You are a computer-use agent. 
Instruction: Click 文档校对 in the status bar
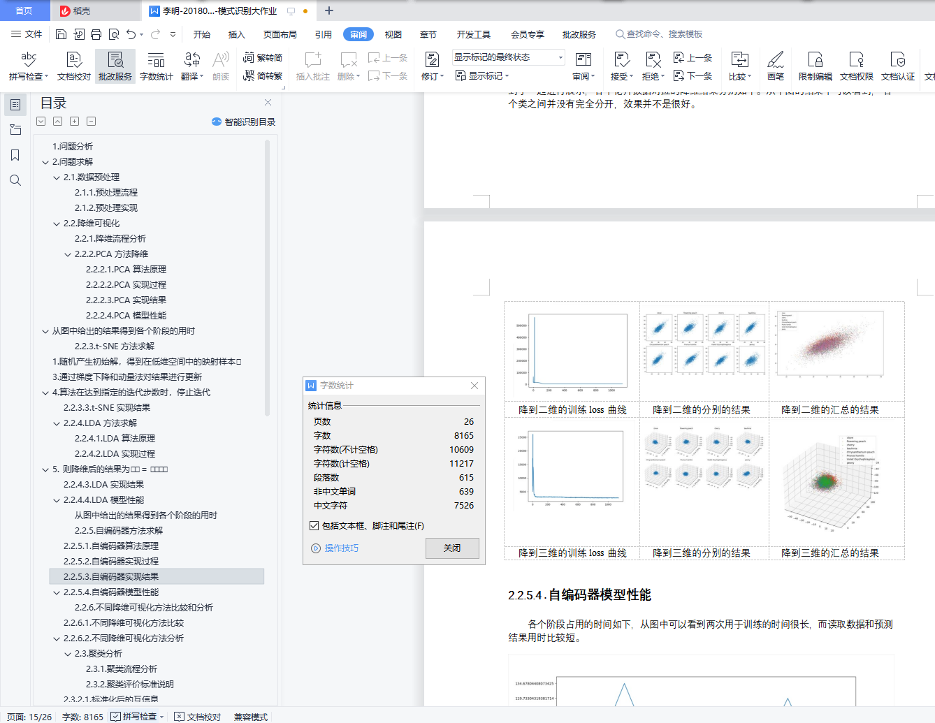point(198,717)
